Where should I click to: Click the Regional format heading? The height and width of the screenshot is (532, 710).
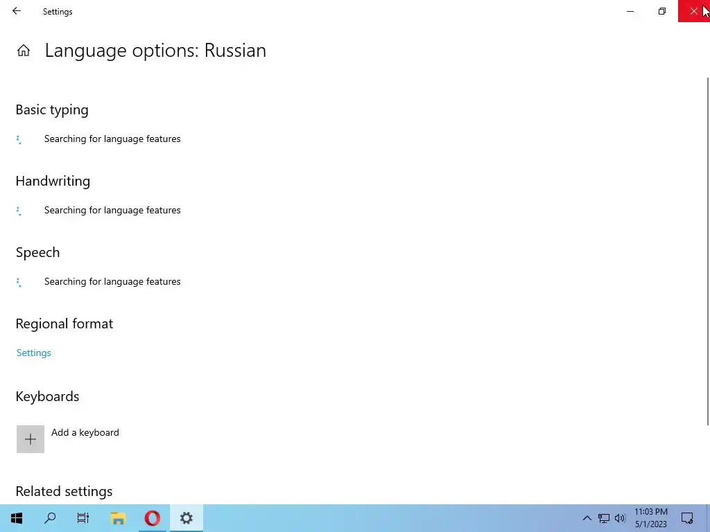(x=64, y=324)
